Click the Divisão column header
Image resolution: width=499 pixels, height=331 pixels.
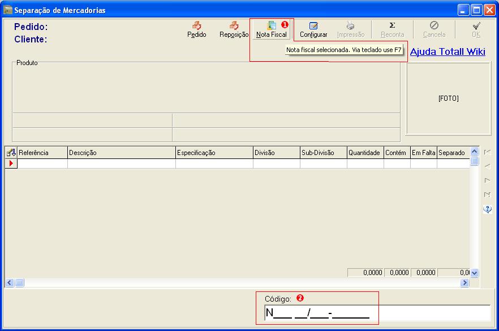277,153
